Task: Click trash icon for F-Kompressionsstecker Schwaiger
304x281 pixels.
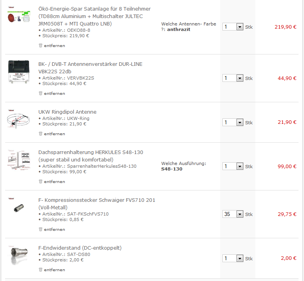Action: point(40,229)
